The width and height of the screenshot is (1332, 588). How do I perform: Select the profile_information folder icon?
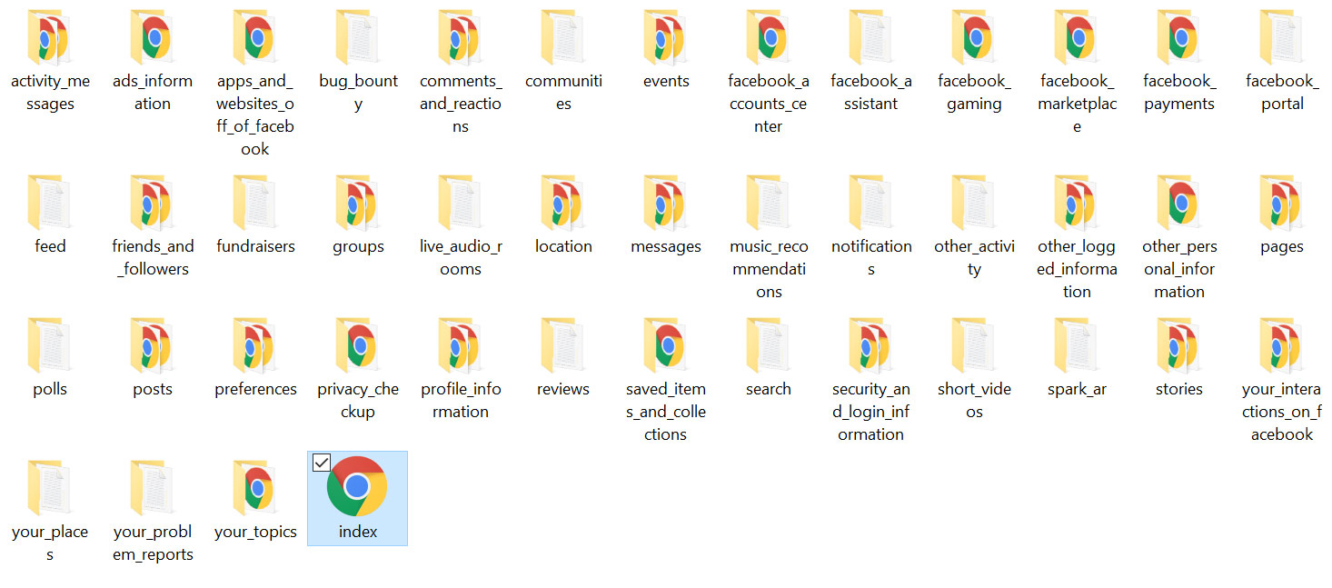tap(461, 345)
